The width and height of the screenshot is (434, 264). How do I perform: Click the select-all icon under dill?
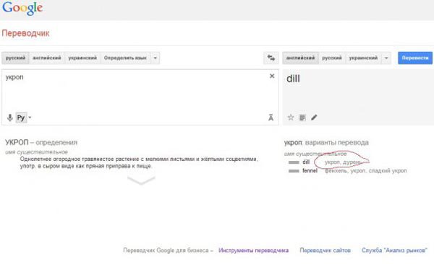(302, 118)
